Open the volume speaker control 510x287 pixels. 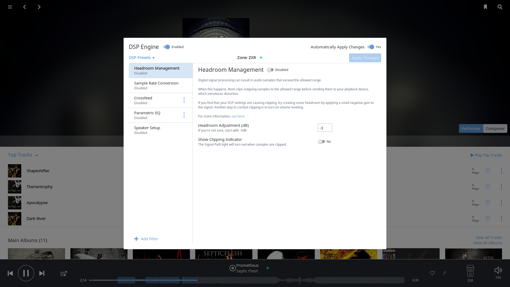point(498,271)
